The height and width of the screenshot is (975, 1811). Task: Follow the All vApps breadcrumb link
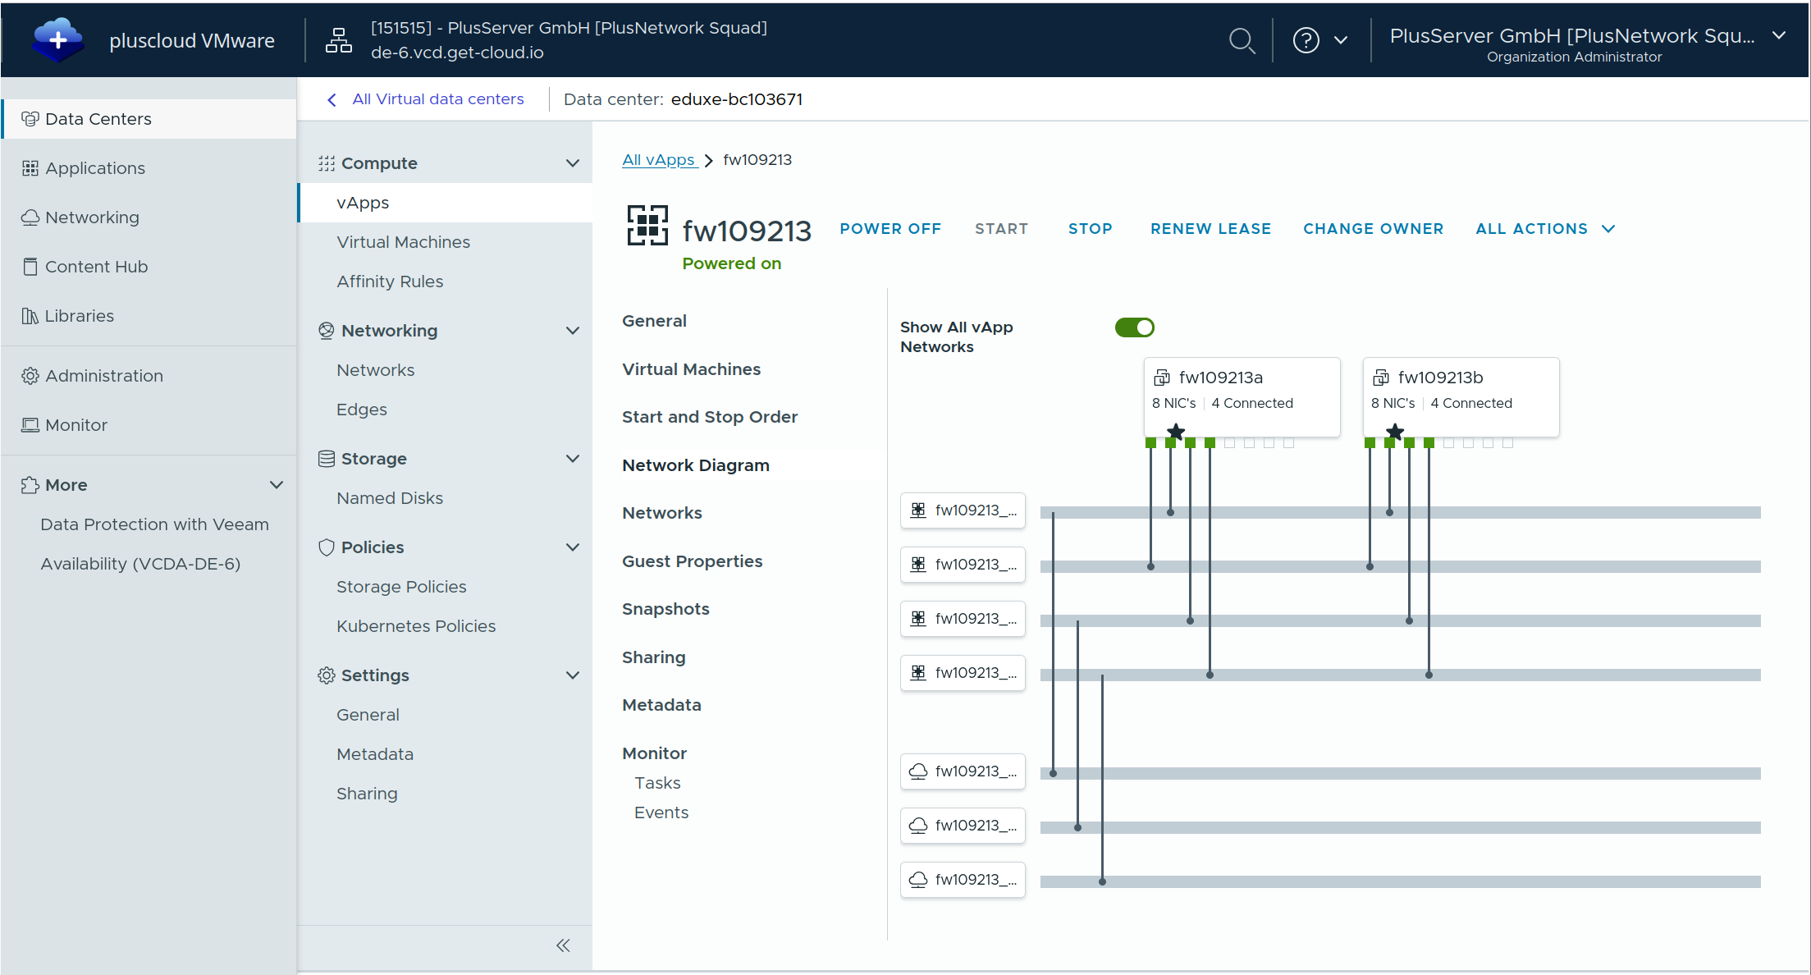(659, 160)
